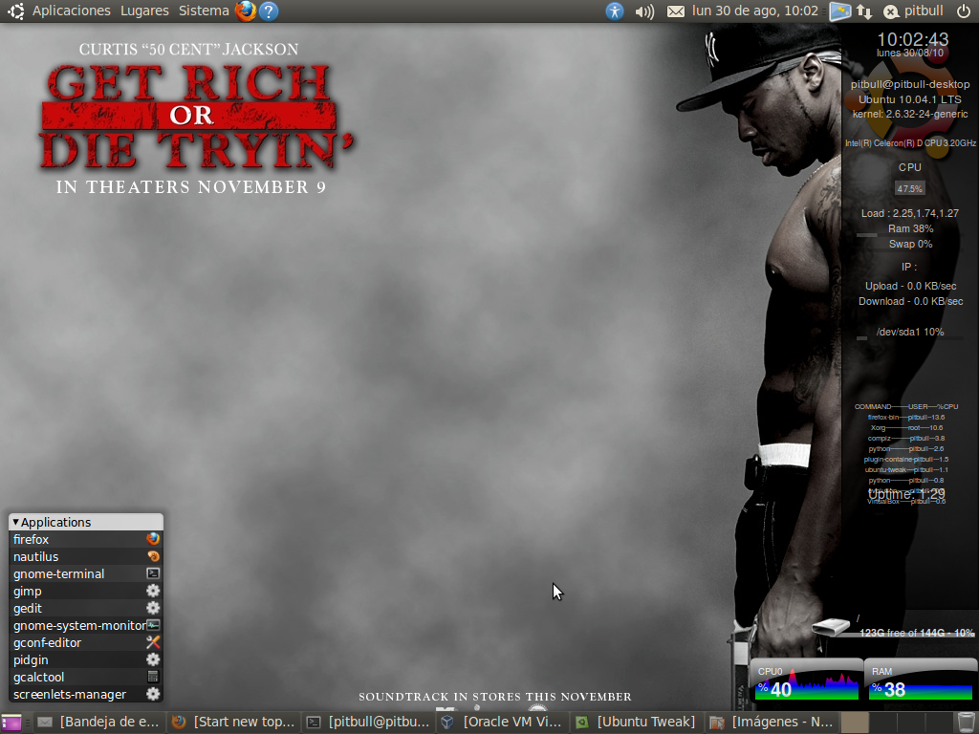
Task: Click the Ubuntu logo in the top panel
Action: 15,11
